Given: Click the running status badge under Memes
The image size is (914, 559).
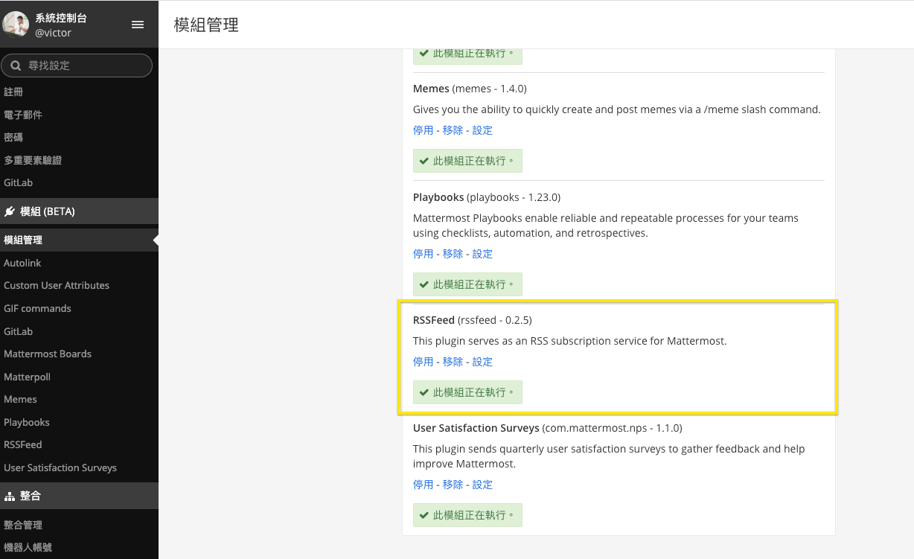Looking at the screenshot, I should (x=467, y=161).
